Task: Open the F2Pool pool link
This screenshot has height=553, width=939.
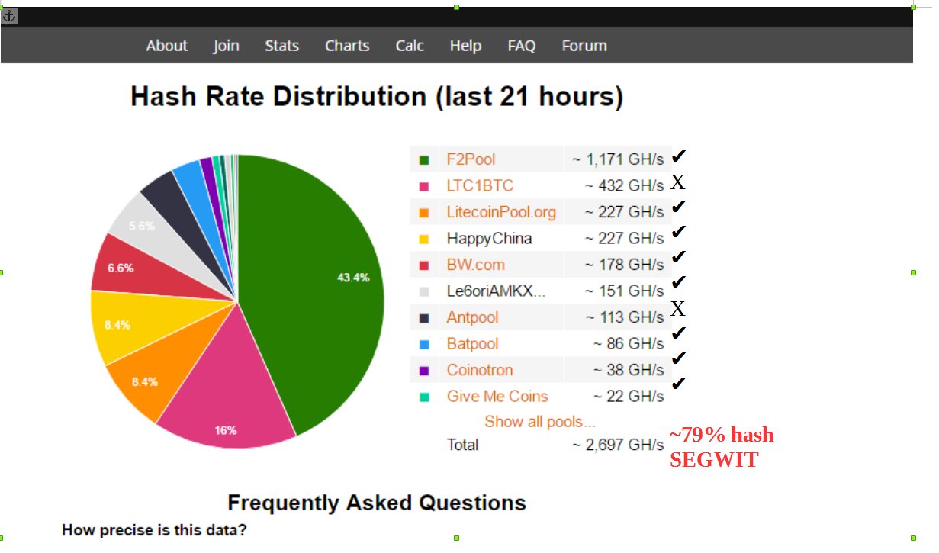Action: [471, 159]
